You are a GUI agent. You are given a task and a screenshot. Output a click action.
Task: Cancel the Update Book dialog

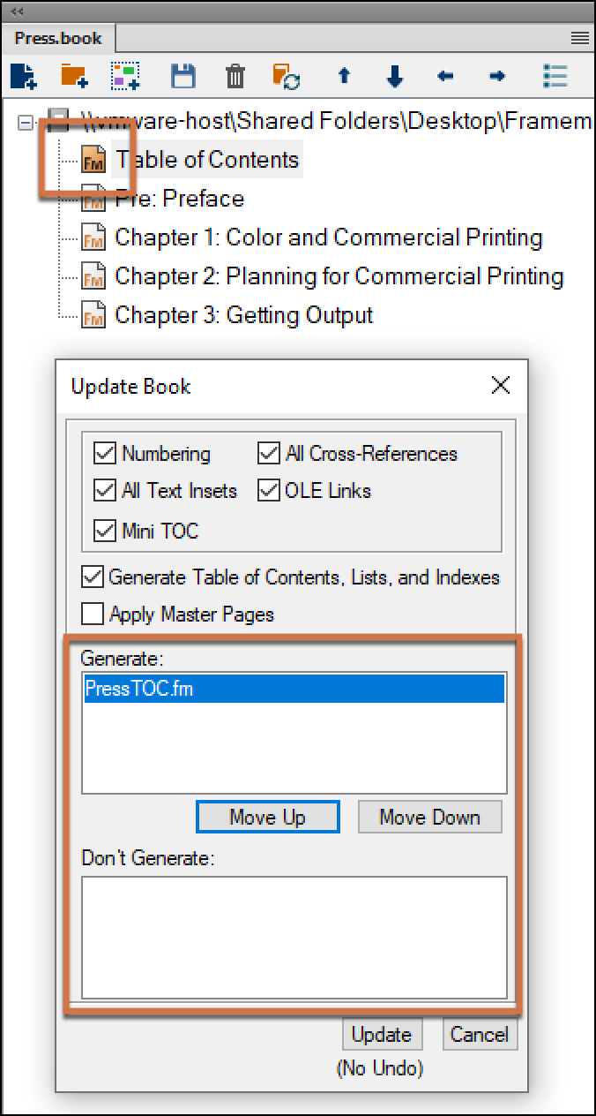480,1034
